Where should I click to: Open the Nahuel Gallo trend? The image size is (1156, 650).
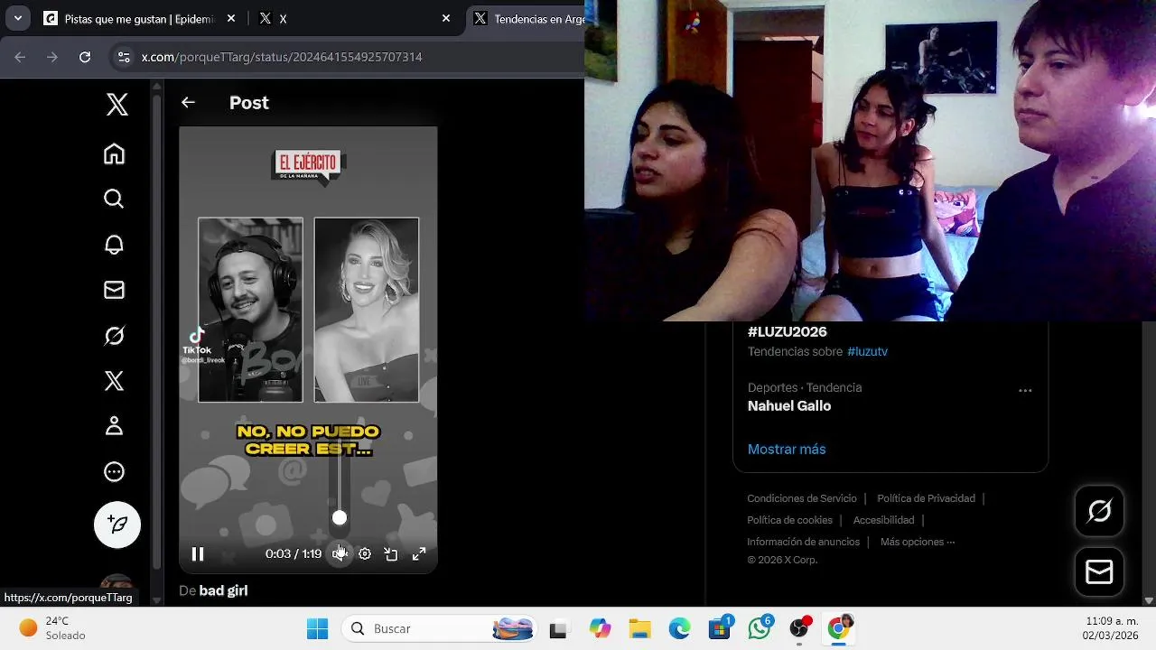coord(789,406)
